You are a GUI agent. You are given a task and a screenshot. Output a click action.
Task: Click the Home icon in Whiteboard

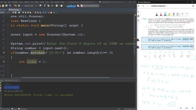pos(138,6)
